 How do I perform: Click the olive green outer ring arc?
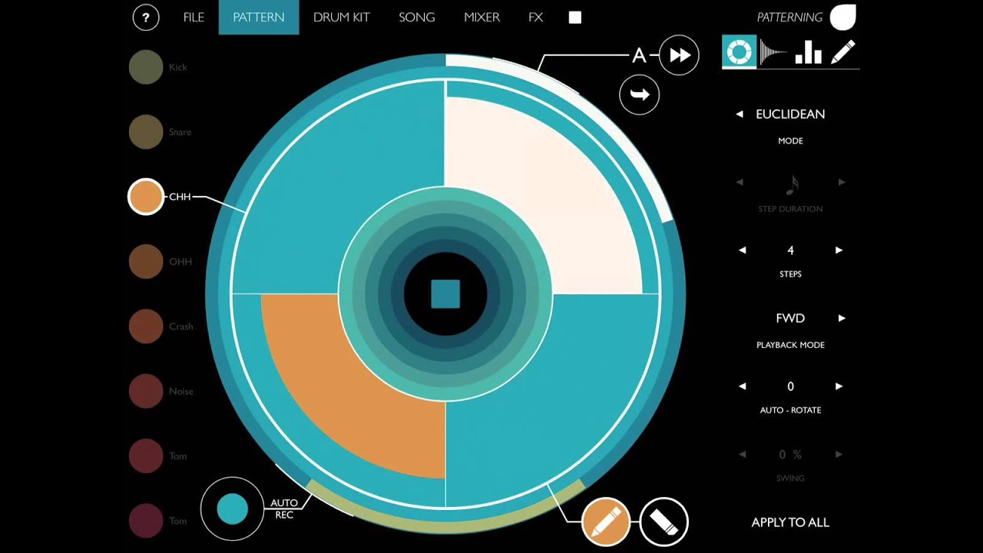(445, 526)
